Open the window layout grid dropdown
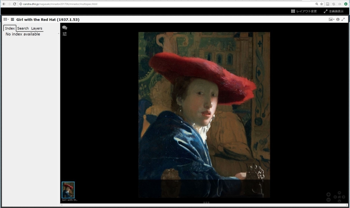The image size is (350, 208). pos(6,19)
